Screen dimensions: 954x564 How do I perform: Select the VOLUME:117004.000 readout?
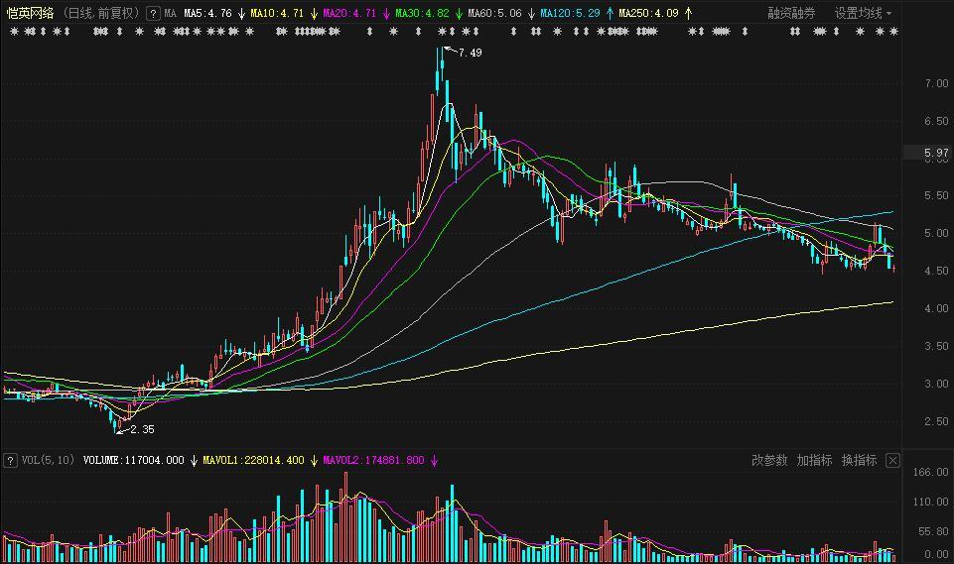(133, 460)
